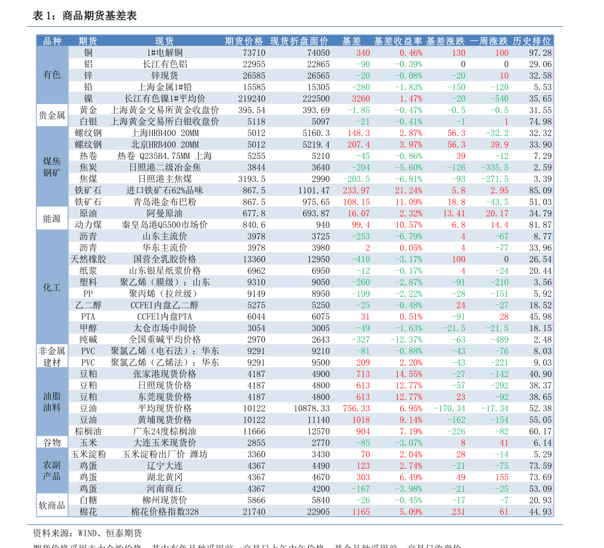Select the 山东主流价 asphalt cell

pyautogui.click(x=164, y=236)
